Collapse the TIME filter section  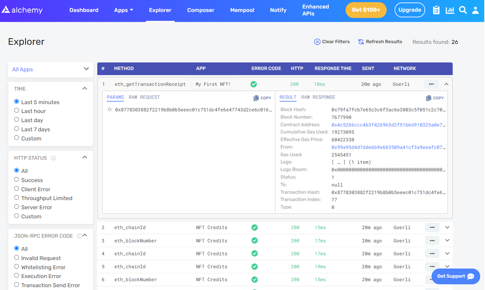click(x=85, y=88)
